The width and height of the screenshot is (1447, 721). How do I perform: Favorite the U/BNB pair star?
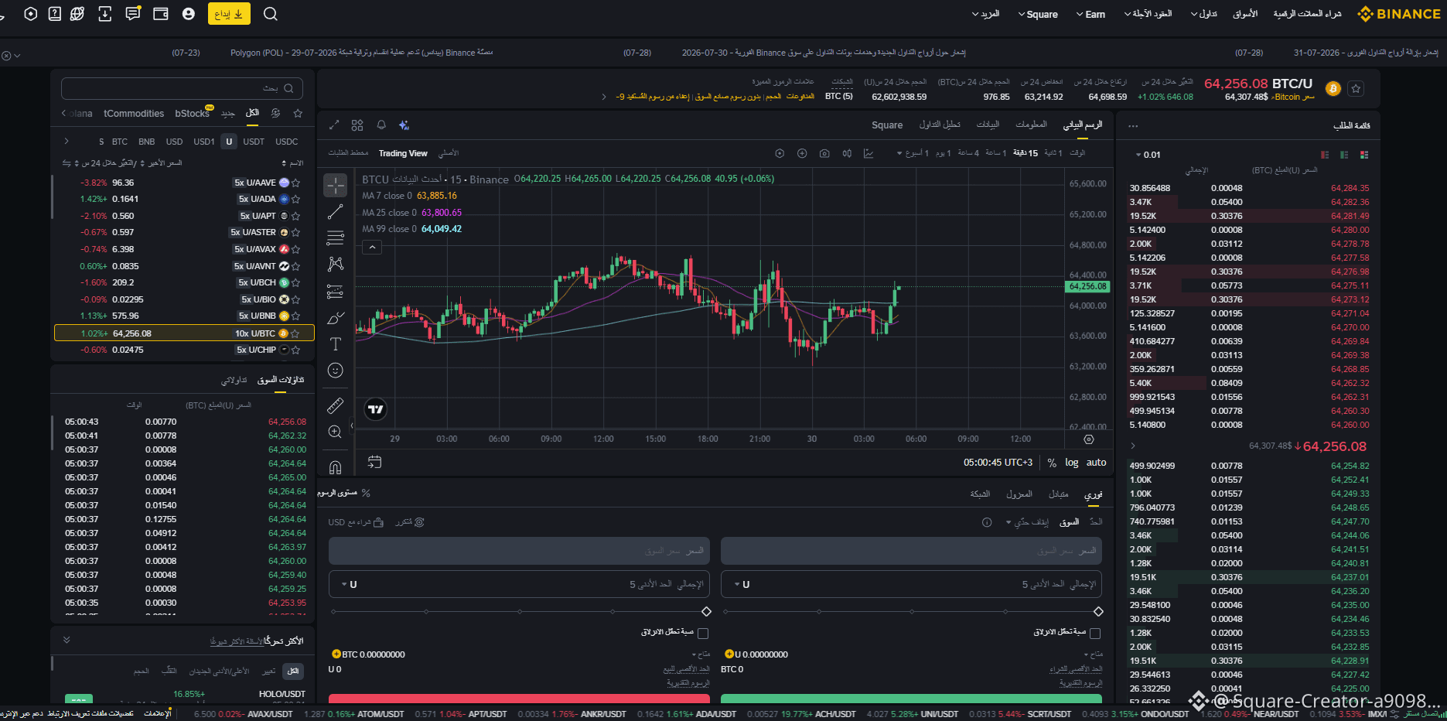coord(296,316)
